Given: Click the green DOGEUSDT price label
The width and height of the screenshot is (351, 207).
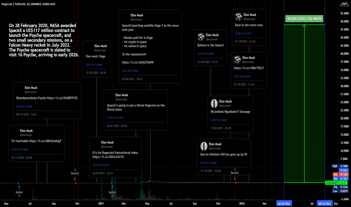Looking at the screenshot, I should [x=336, y=183].
